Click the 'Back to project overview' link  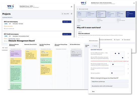pos(83,9)
